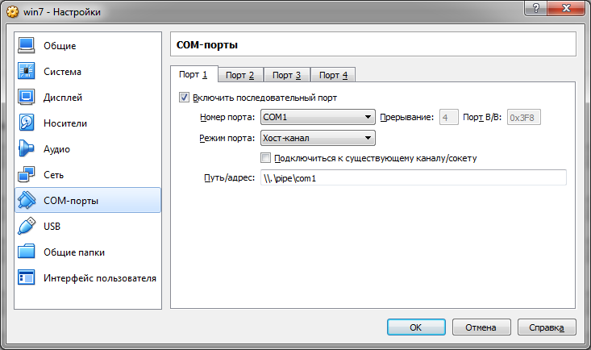591x350 pixels.
Task: Click the COM-порты serial connector icon
Action: coord(26,200)
